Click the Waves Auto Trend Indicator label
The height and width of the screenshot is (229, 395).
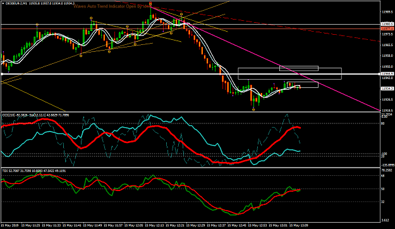click(112, 6)
